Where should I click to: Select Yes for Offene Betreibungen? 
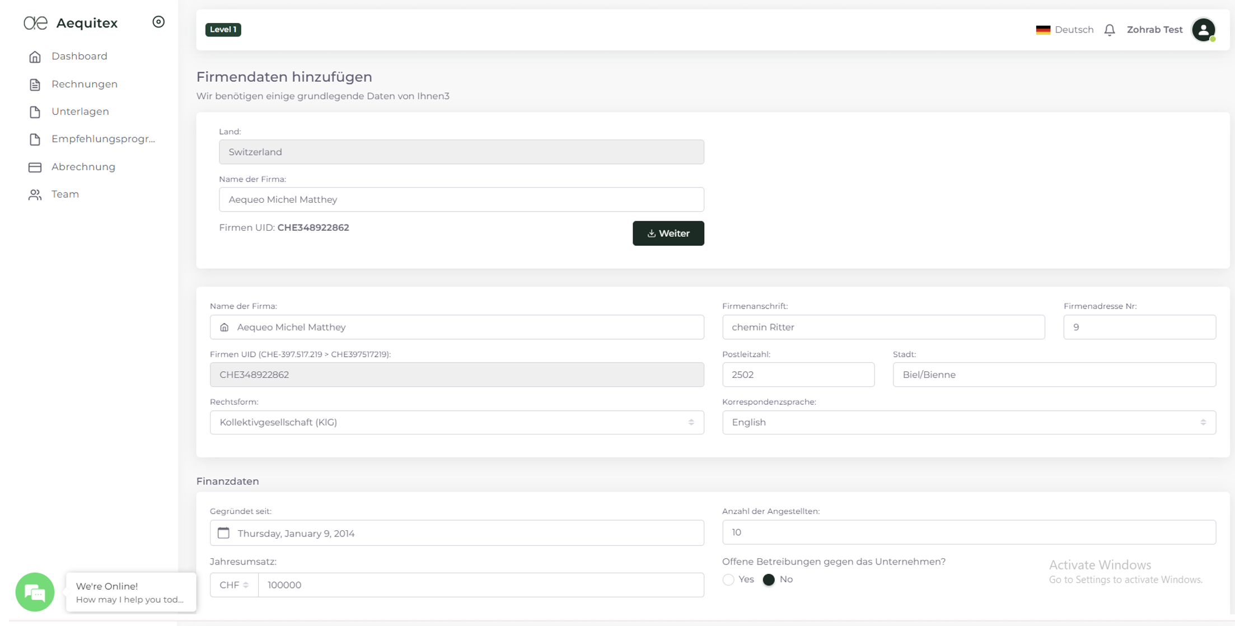[x=728, y=580]
